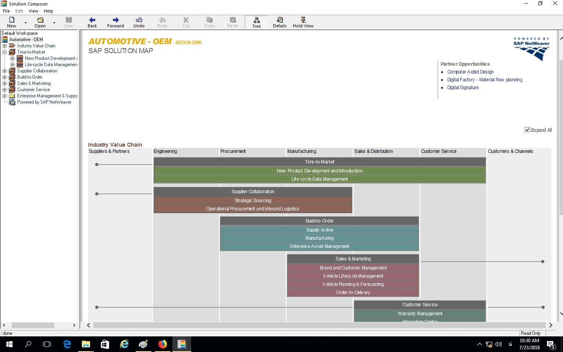Open Firefox from the taskbar

[162, 344]
